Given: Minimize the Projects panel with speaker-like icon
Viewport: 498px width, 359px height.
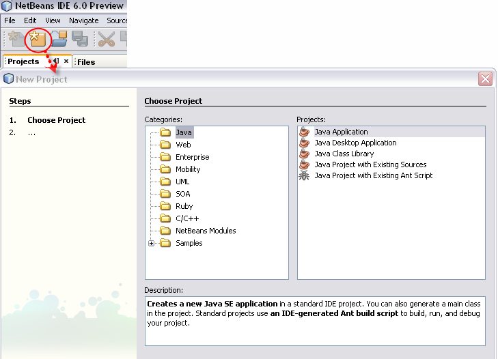Looking at the screenshot, I should (56, 61).
